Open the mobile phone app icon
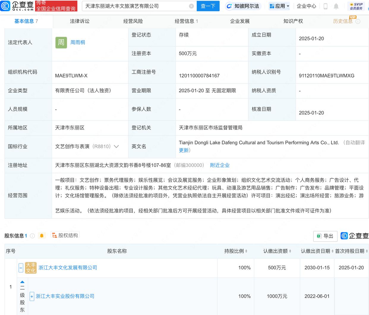 point(325,6)
